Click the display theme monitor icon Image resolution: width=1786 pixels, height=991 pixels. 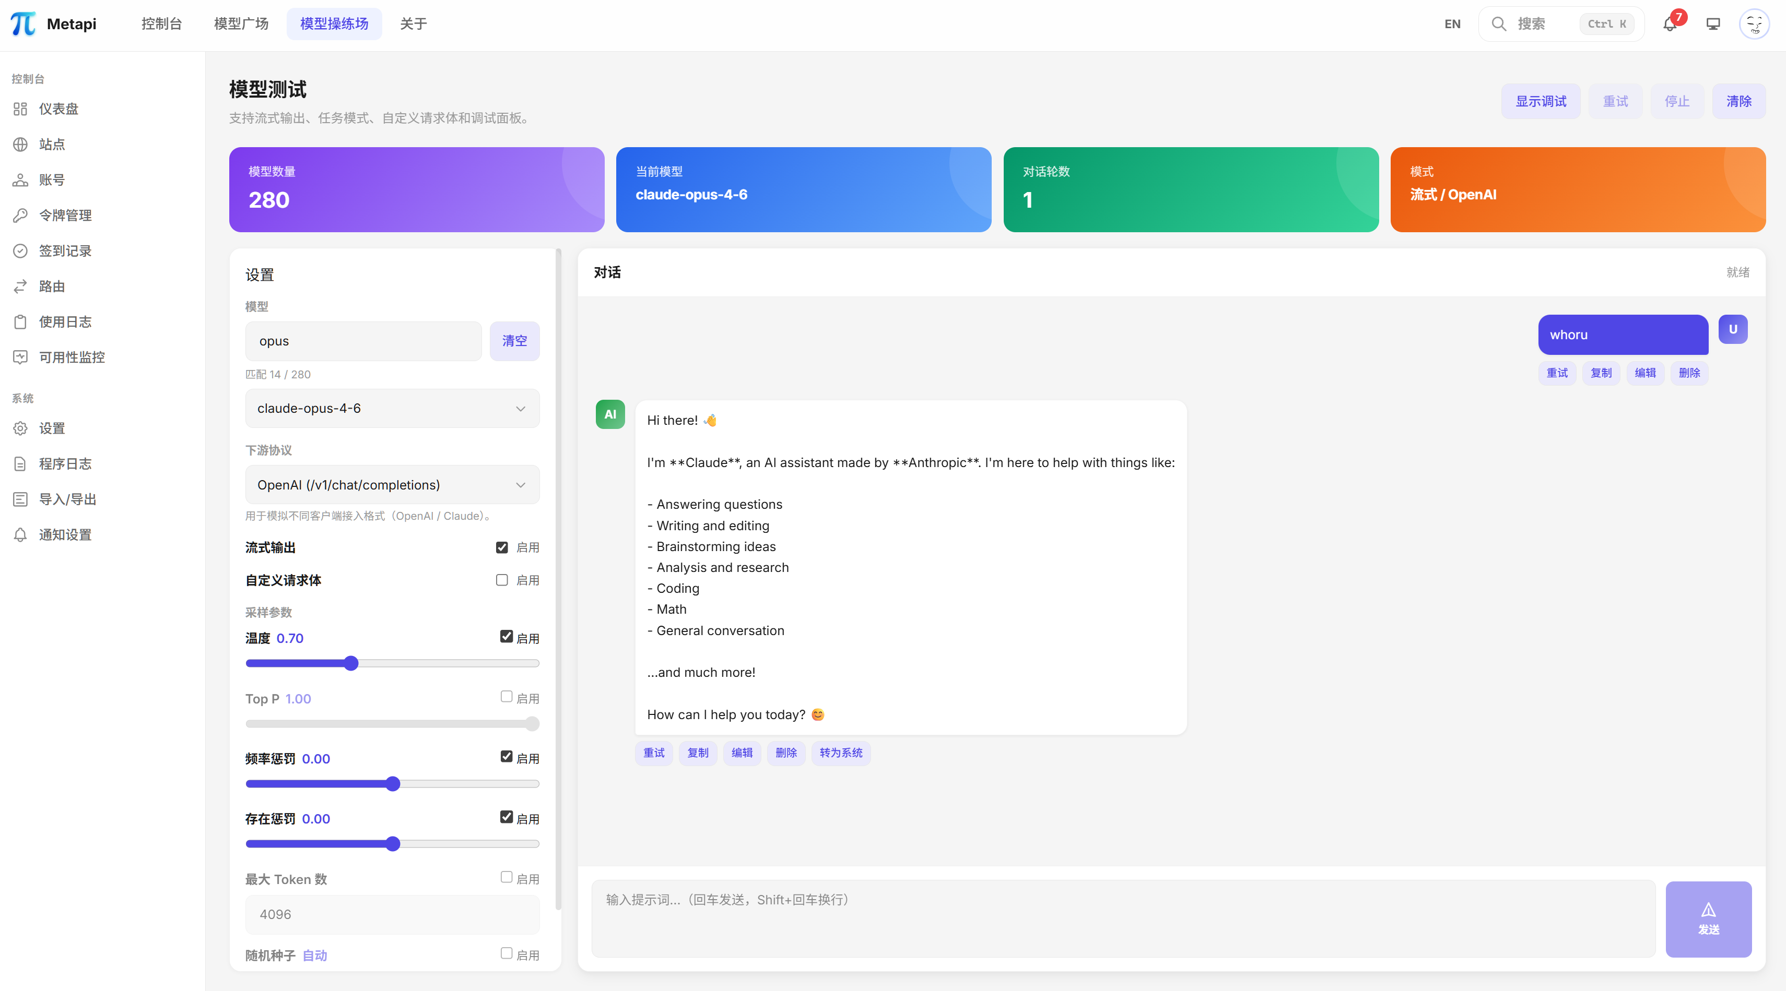pos(1713,24)
